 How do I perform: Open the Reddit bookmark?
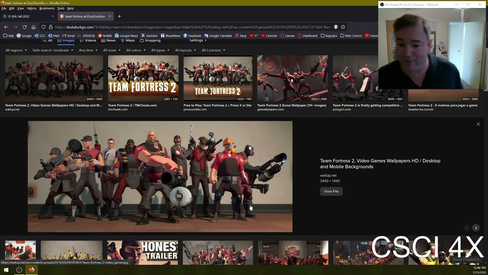point(105,36)
